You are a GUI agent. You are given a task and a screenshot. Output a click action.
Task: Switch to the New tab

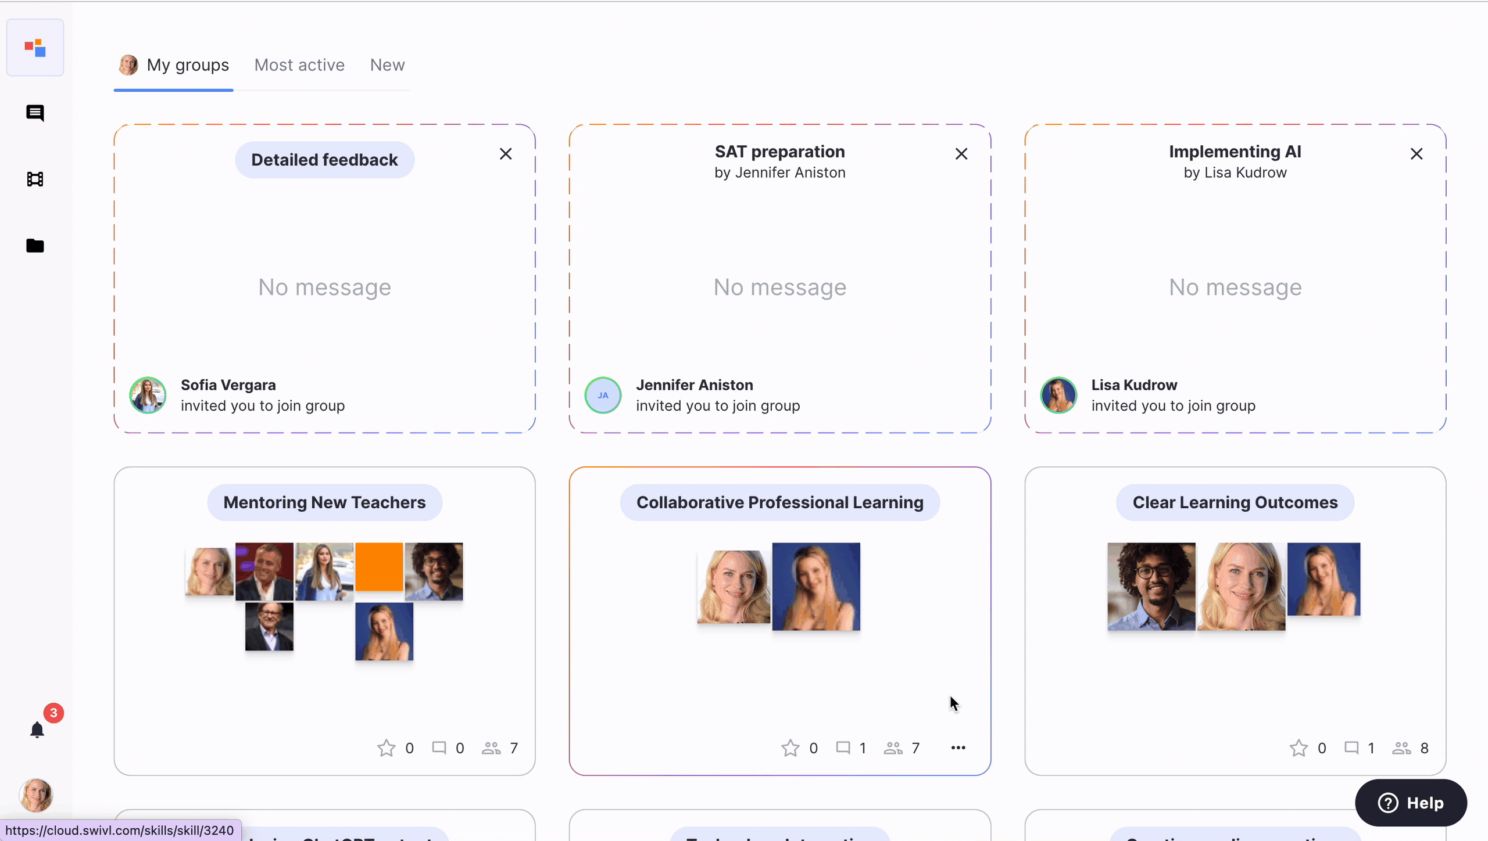[x=387, y=64]
